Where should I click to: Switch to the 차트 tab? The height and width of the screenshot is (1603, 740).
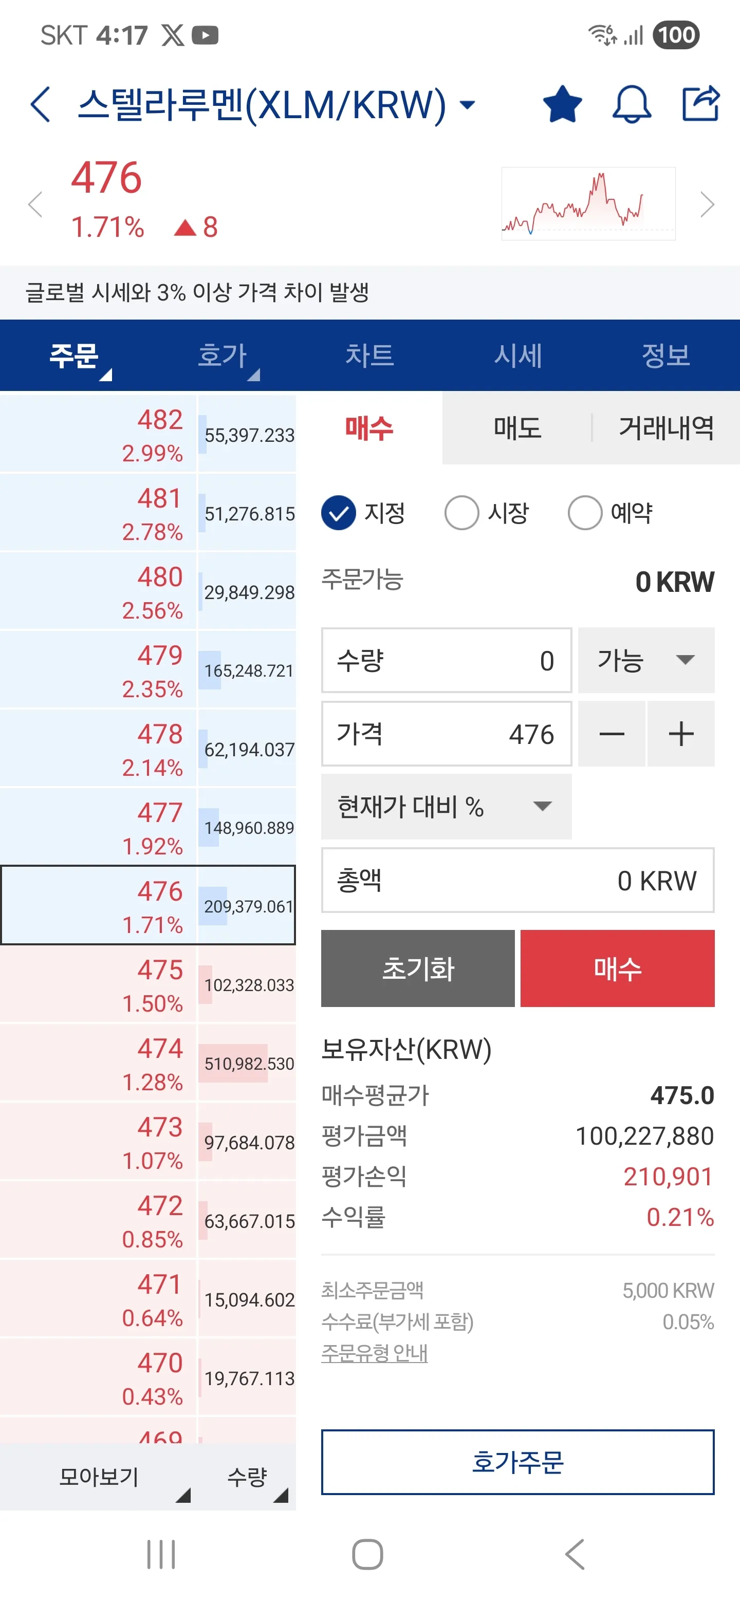tap(369, 356)
